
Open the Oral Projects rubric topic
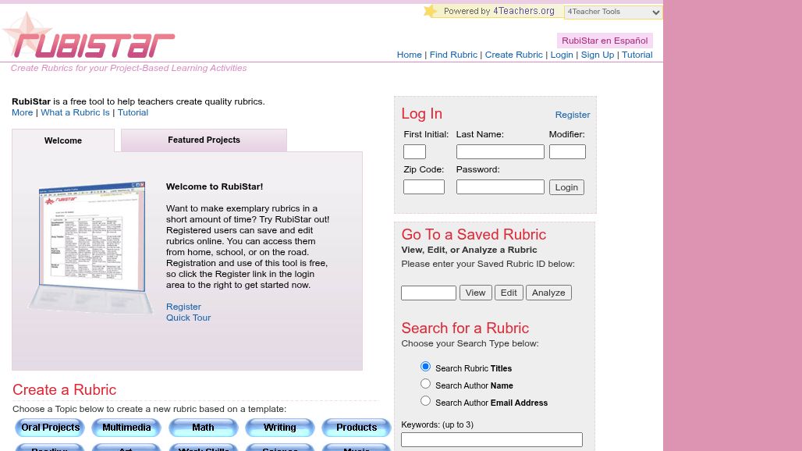pos(51,428)
